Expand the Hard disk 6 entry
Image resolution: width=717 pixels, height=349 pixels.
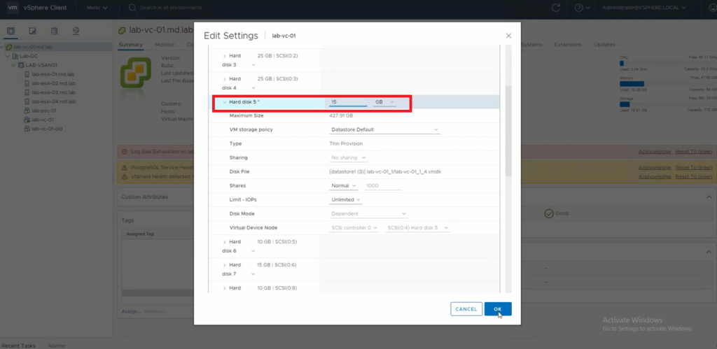(x=224, y=241)
